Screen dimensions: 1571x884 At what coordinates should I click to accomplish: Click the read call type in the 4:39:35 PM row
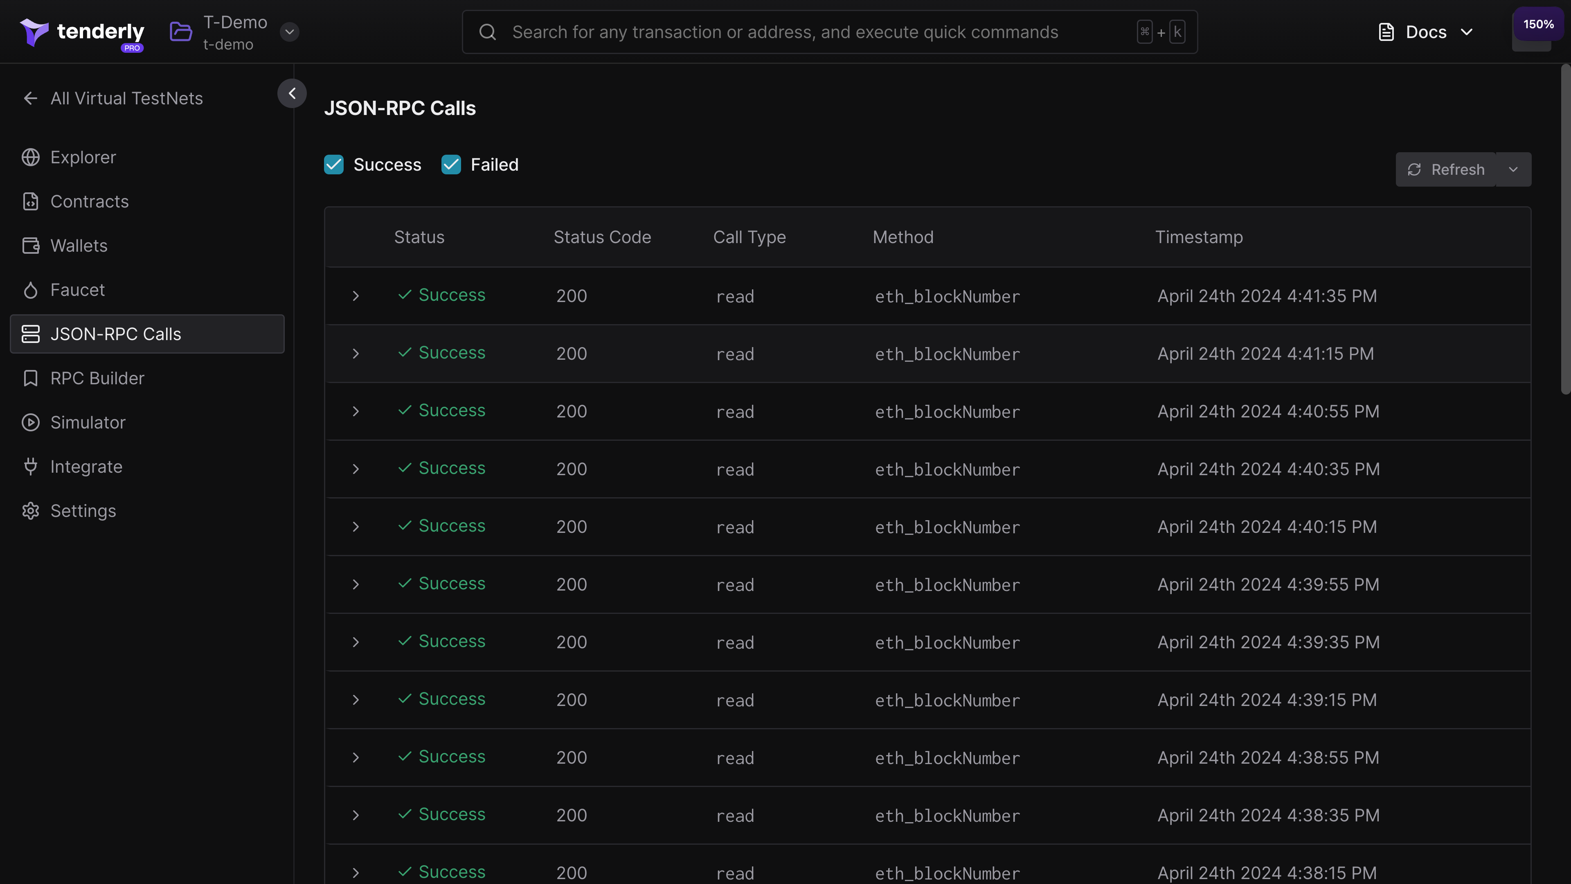(735, 643)
